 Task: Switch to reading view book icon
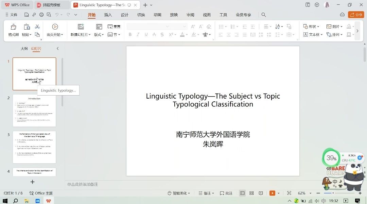[261, 193]
